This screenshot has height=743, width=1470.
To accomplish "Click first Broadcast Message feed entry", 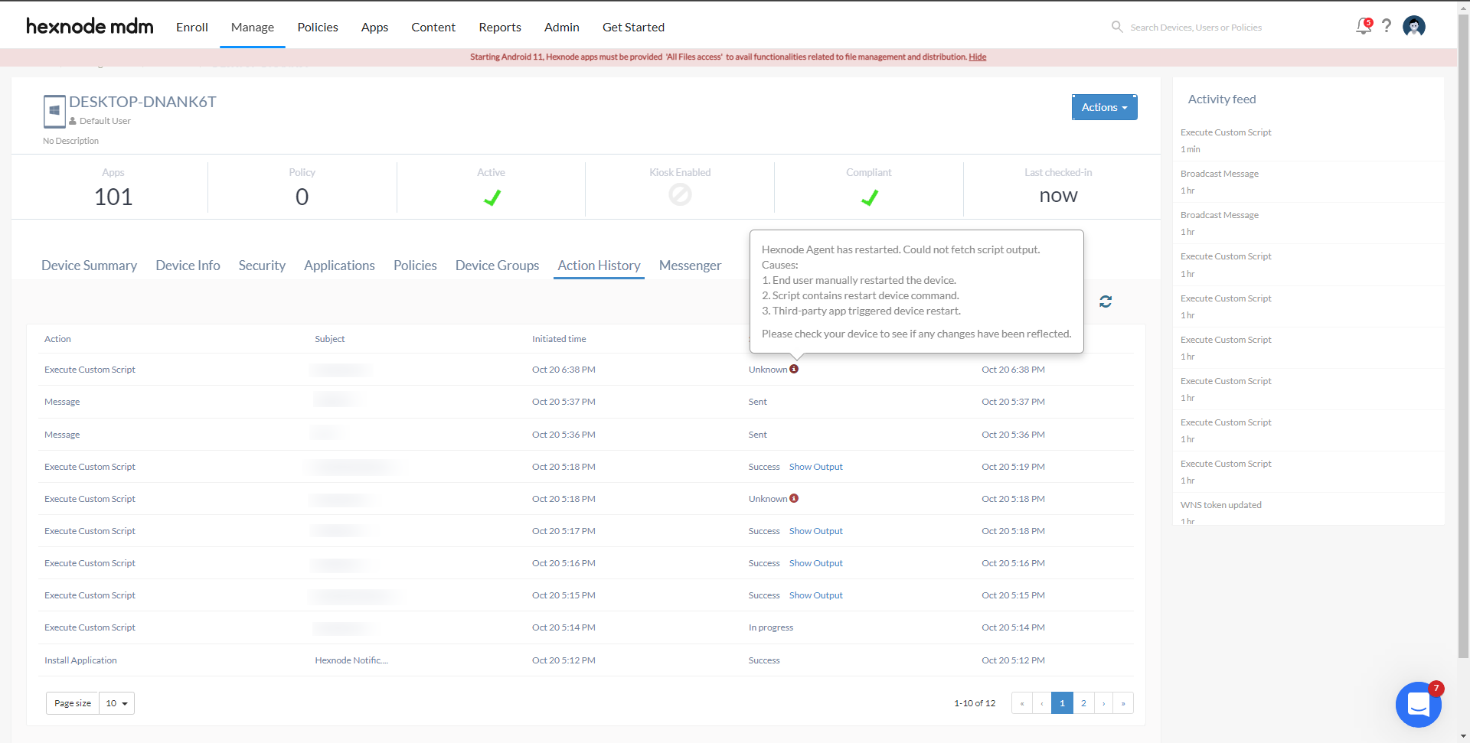I will click(x=1220, y=174).
